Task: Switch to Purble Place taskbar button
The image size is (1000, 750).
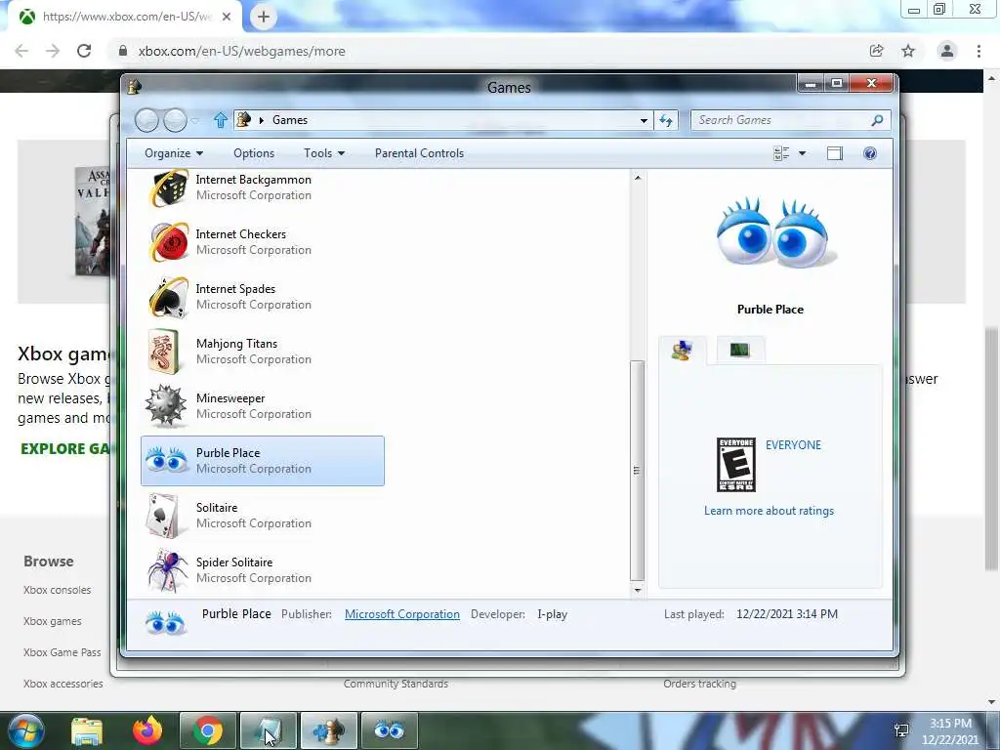Action: pyautogui.click(x=389, y=730)
